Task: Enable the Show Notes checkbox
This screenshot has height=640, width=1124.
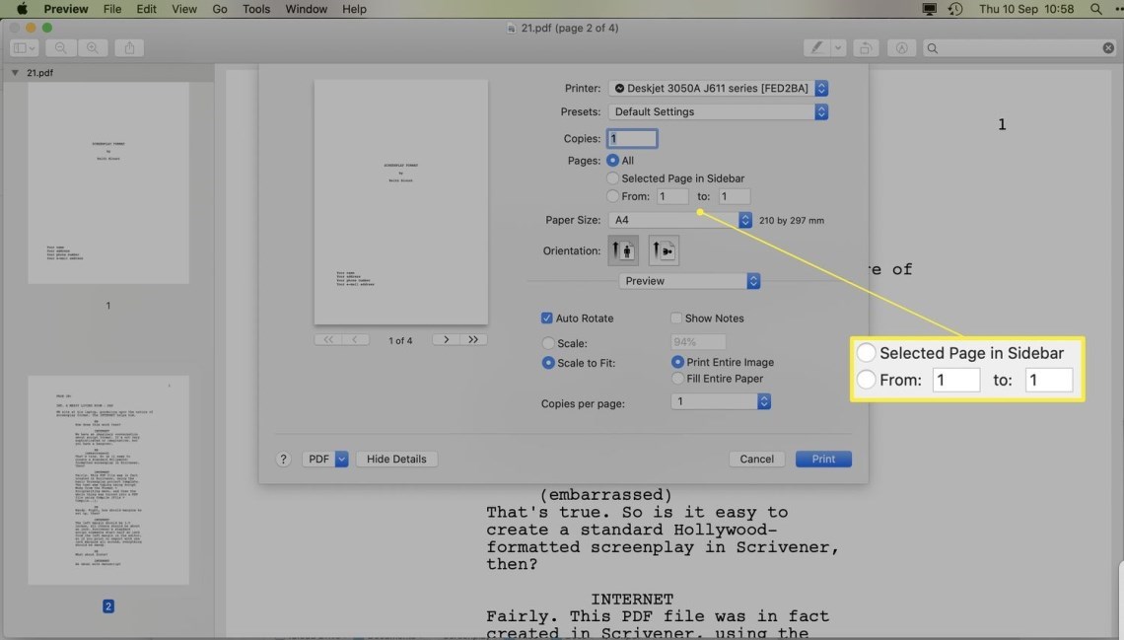Action: 676,318
